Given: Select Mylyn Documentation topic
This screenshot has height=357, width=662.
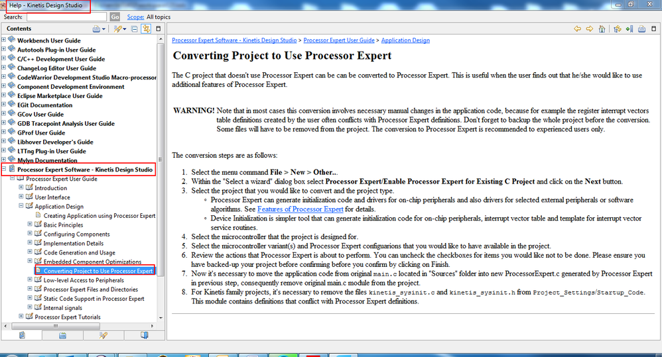Looking at the screenshot, I should (47, 160).
